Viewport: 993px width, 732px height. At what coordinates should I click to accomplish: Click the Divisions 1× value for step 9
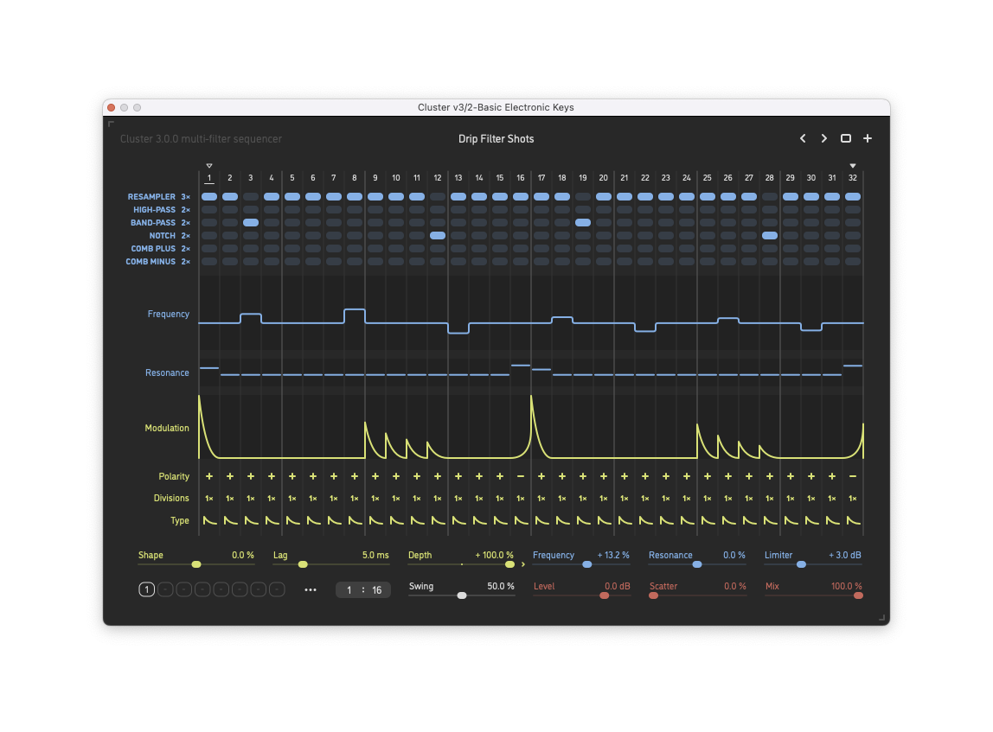point(375,499)
